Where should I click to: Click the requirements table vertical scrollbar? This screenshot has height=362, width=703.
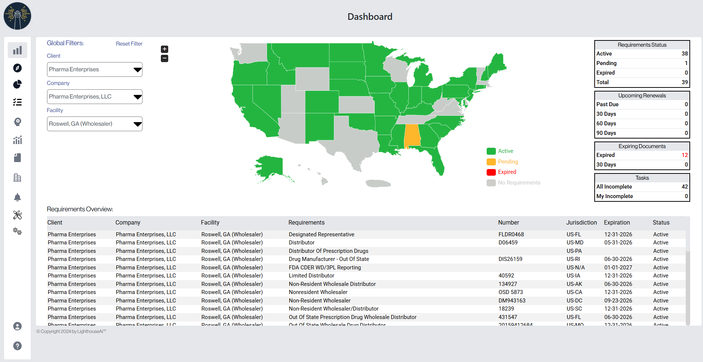[x=688, y=276]
